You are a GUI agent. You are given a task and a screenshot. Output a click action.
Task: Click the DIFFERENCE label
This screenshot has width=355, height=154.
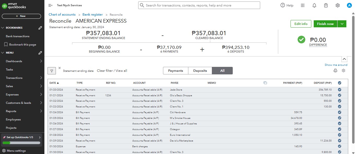coord(318,45)
